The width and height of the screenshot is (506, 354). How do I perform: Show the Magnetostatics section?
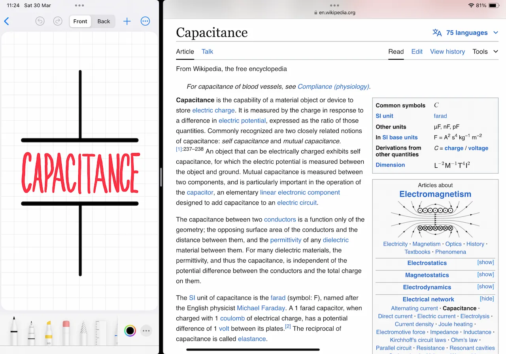[x=485, y=274]
